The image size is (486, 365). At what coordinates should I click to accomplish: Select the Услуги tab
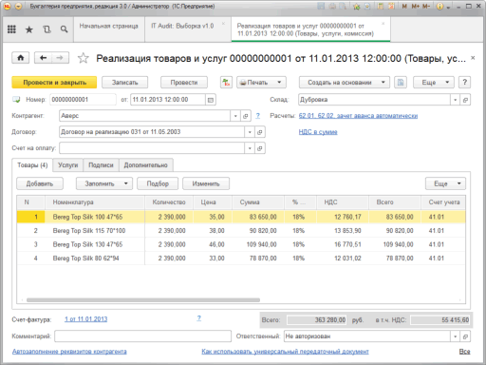click(x=68, y=165)
